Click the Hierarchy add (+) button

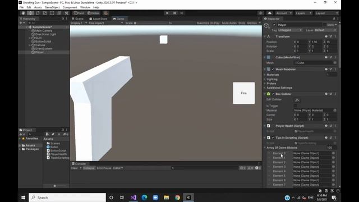[22, 23]
